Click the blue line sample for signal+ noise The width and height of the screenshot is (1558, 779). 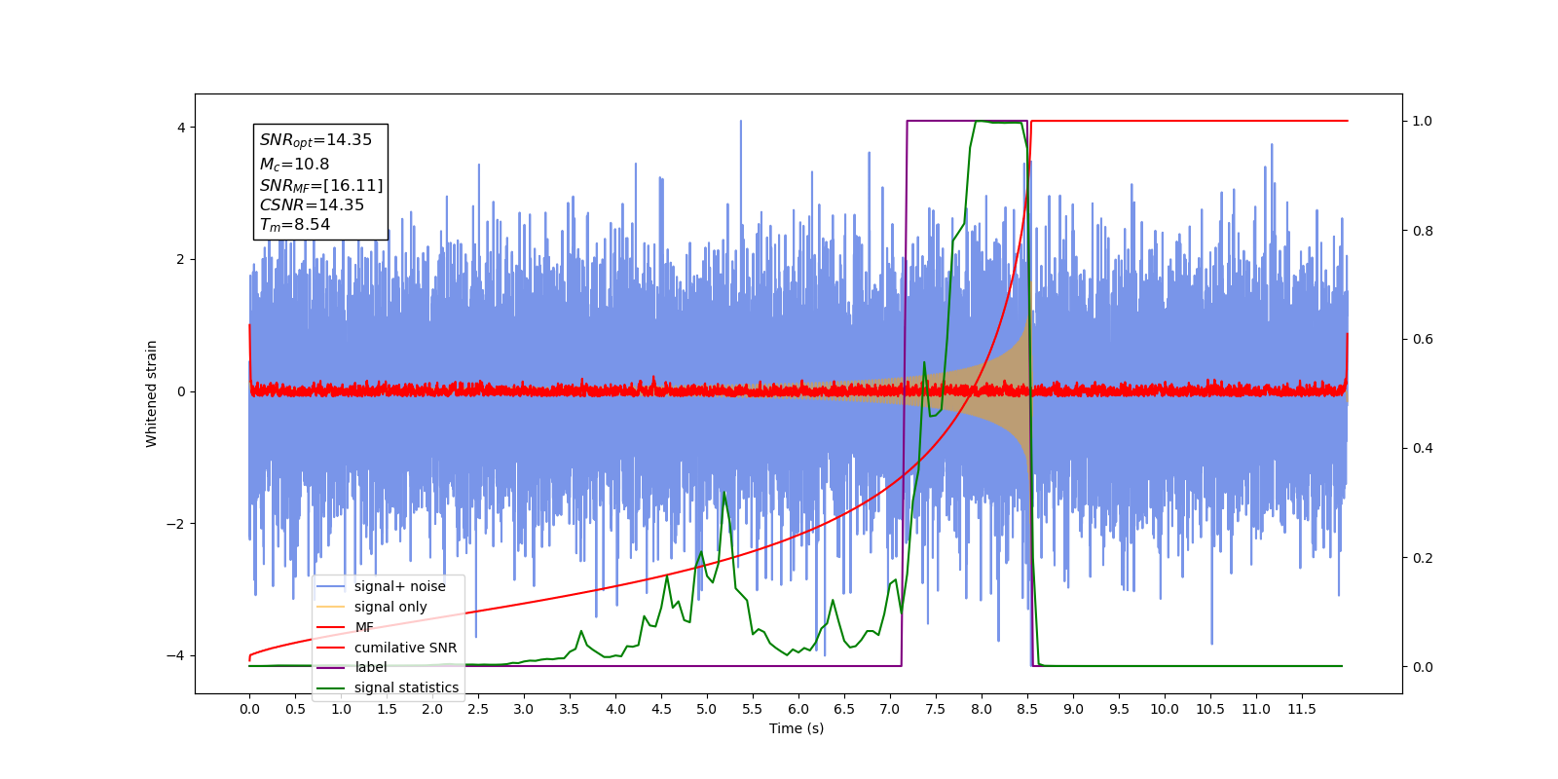coord(331,586)
